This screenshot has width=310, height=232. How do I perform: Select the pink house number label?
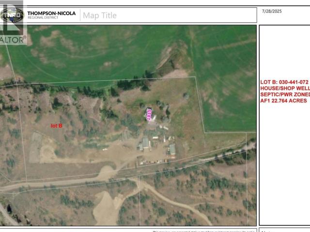tap(149, 115)
